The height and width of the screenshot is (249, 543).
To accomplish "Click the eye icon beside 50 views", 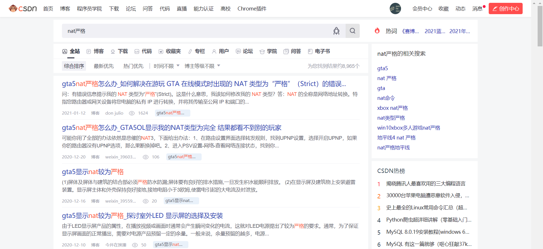I will click(135, 245).
